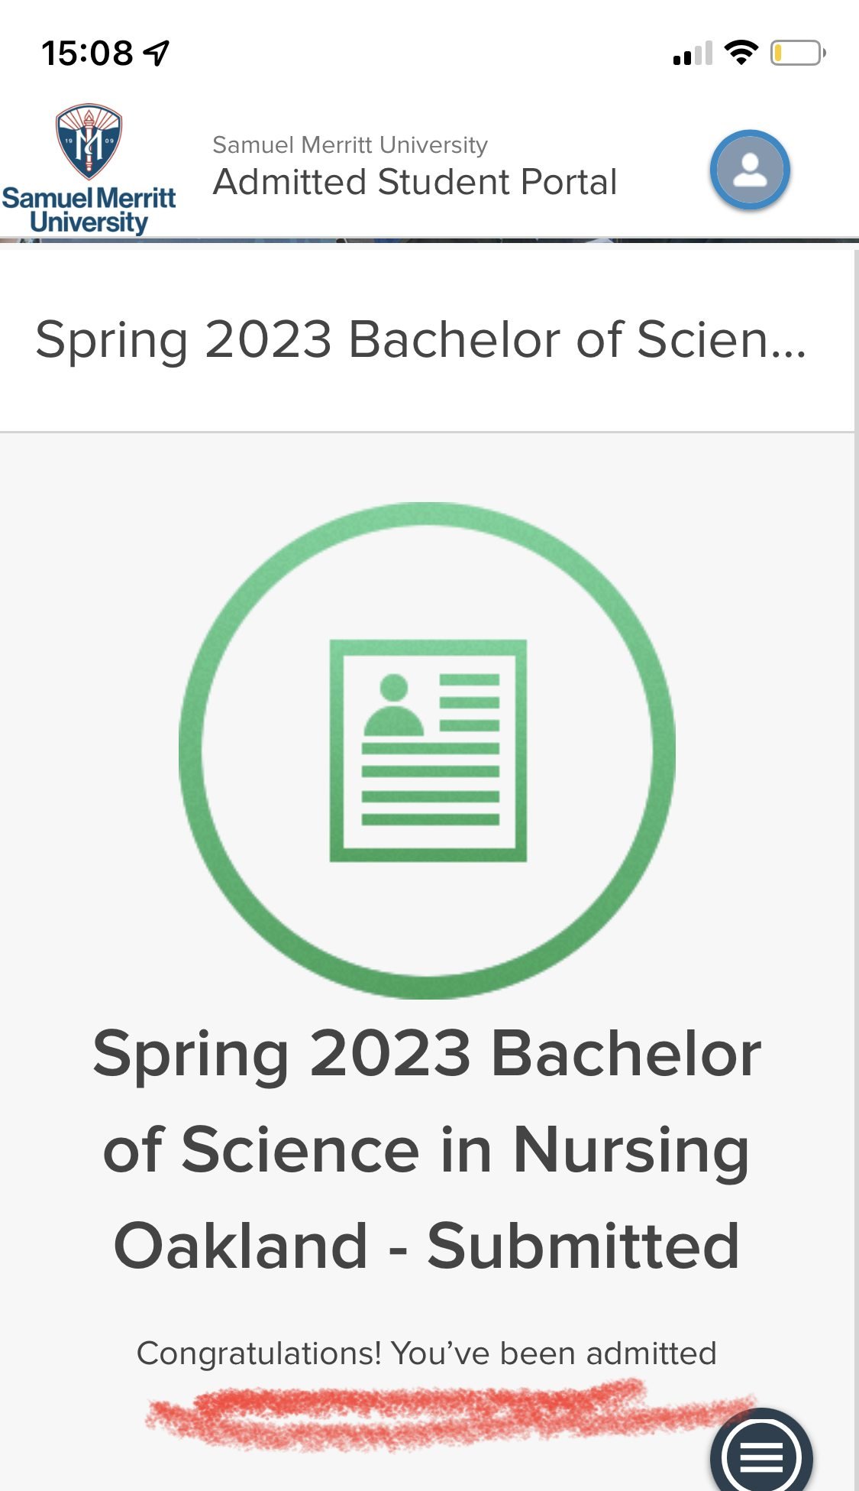Screen dimensions: 859x1491
Task: Tap the battery indicator icon
Action: pyautogui.click(x=798, y=53)
